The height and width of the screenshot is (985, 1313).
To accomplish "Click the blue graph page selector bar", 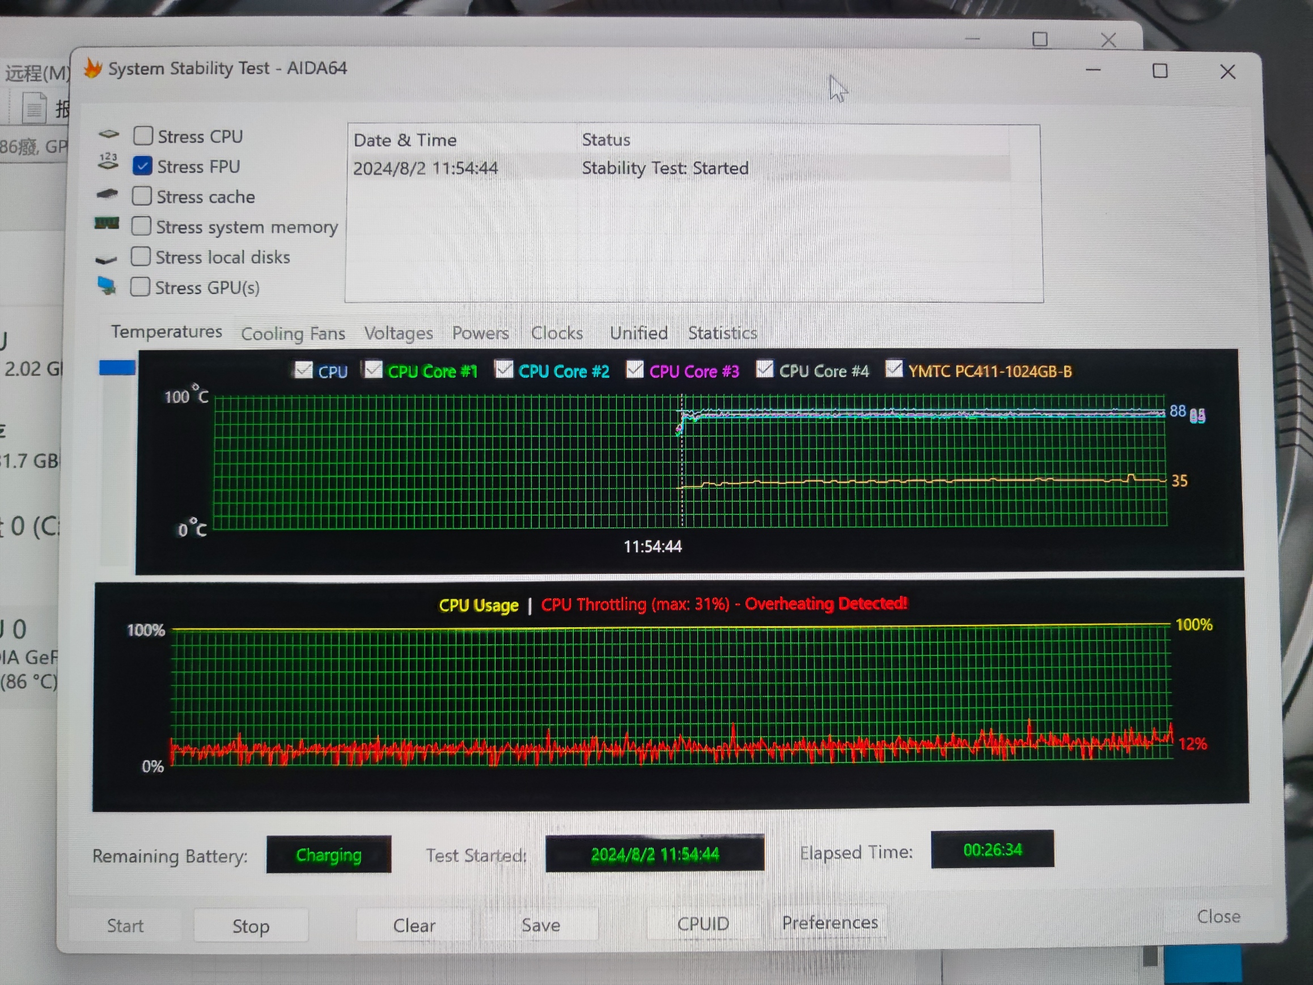I will [117, 367].
